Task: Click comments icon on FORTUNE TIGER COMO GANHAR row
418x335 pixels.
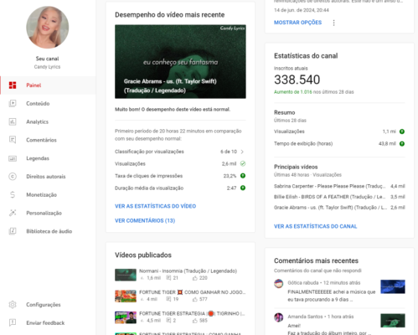Action: (168, 299)
